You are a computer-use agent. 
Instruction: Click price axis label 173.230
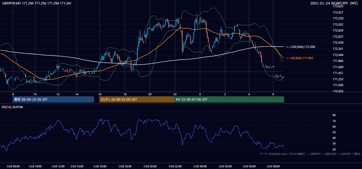pyautogui.click(x=338, y=18)
